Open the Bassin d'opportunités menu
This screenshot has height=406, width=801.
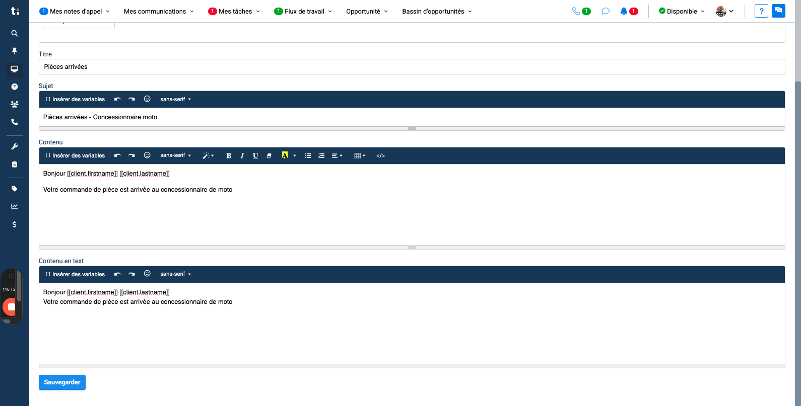(437, 11)
